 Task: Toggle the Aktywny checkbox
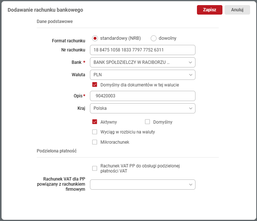95,122
